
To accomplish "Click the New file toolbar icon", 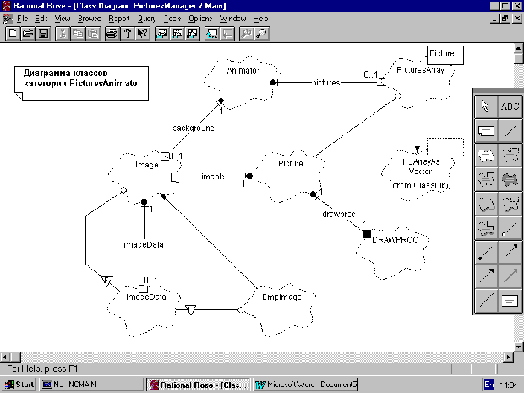I will [12, 34].
